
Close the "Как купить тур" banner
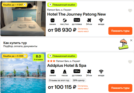(131, 40)
